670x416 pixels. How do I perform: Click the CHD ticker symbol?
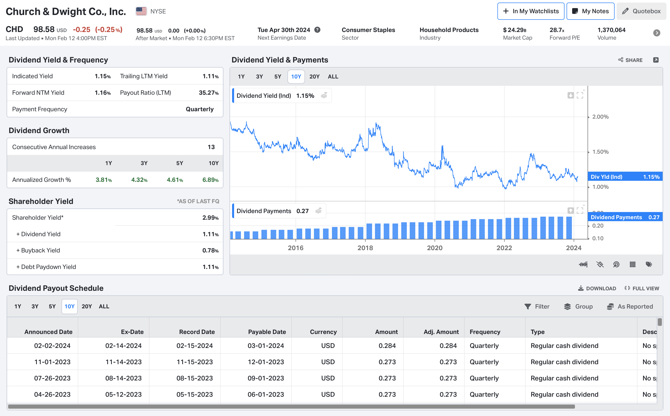point(14,29)
